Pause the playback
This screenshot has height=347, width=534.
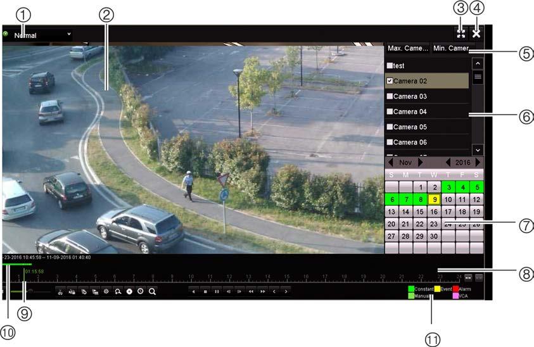pyautogui.click(x=217, y=291)
